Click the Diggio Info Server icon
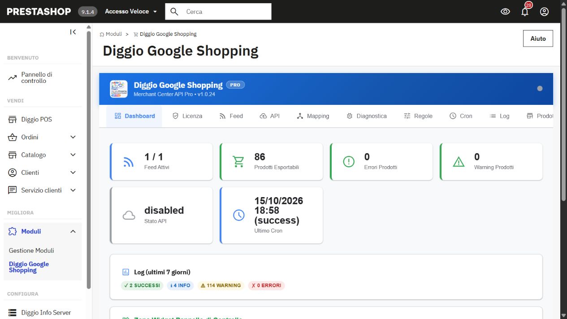 coord(13,313)
